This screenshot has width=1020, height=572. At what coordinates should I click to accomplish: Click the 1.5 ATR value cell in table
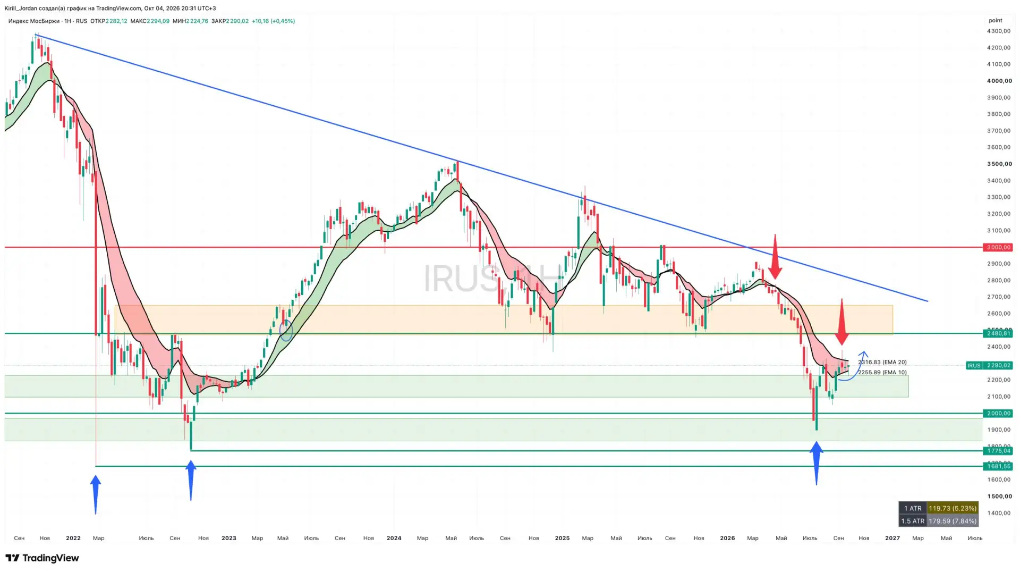point(953,521)
